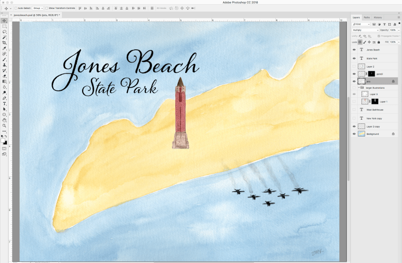The width and height of the screenshot is (402, 263).
Task: Select the Zoom tool
Action: pos(4,125)
